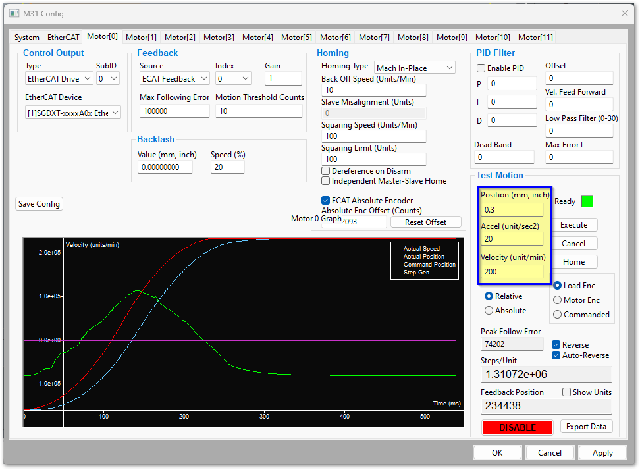The width and height of the screenshot is (640, 470).
Task: Click the Backlash Value field
Action: pos(165,167)
